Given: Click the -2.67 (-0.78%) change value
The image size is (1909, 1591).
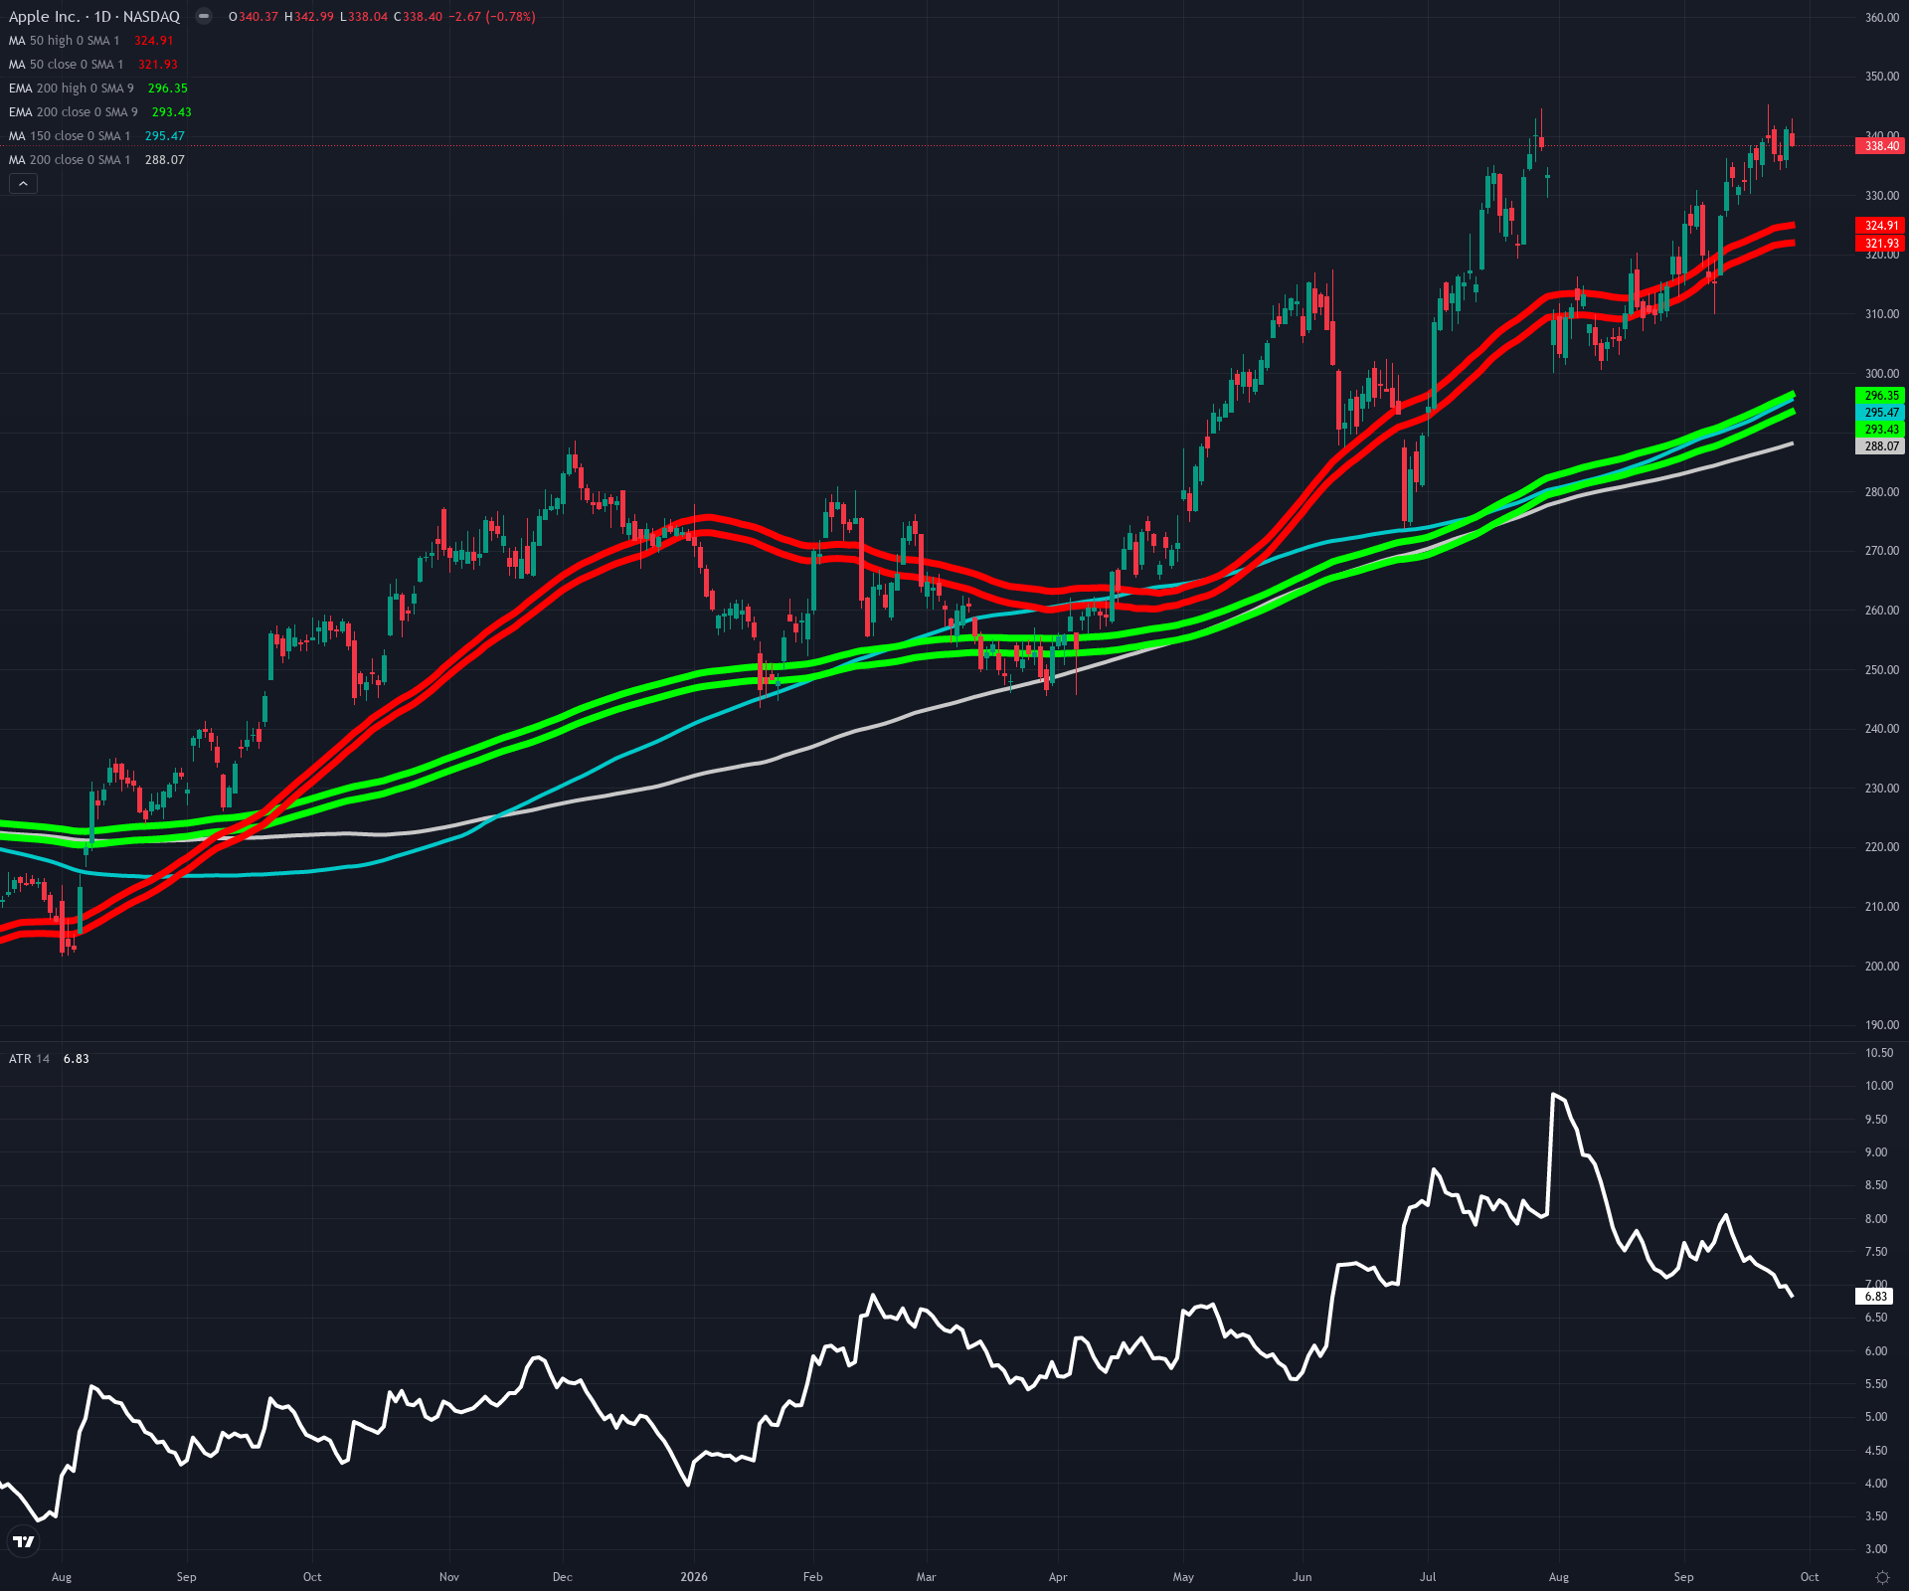Looking at the screenshot, I should point(493,17).
